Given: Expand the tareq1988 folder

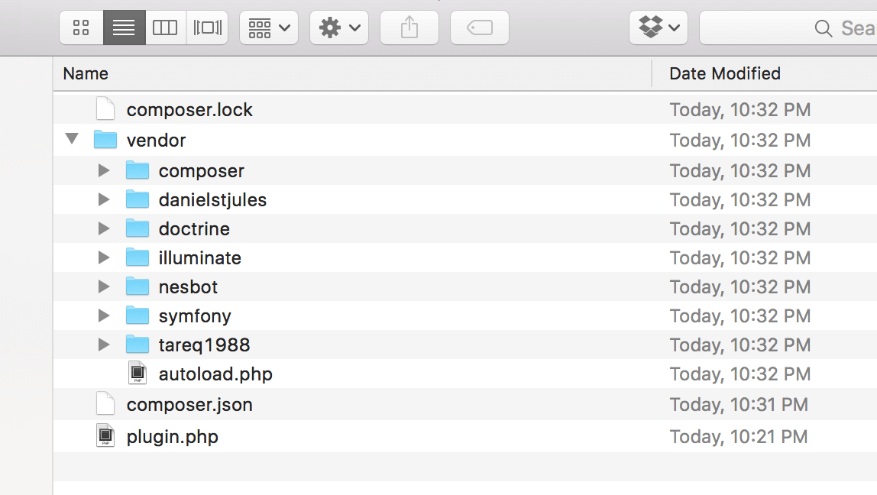Looking at the screenshot, I should click(104, 345).
